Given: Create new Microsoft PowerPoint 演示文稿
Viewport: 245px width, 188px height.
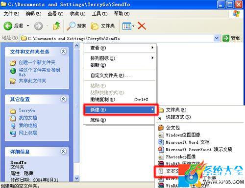Looking at the screenshot, I should [x=199, y=149].
